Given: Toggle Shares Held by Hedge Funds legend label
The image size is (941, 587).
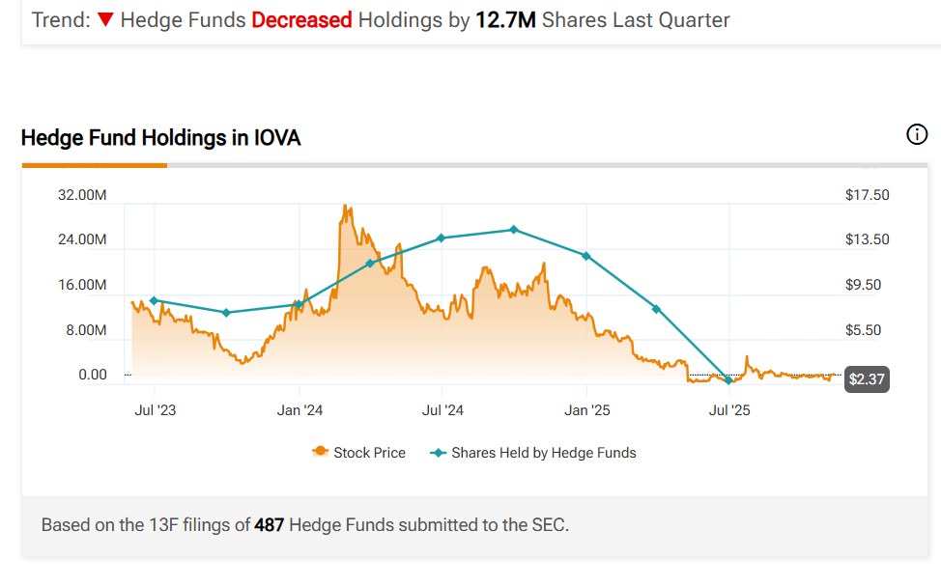Looking at the screenshot, I should pyautogui.click(x=543, y=453).
